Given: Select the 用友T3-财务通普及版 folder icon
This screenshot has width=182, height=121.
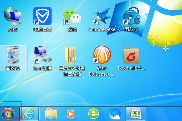Looking at the screenshot, I should 72,55.
